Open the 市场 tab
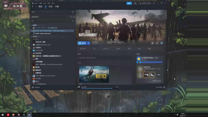This screenshot has height=117, width=208. tap(139, 49)
